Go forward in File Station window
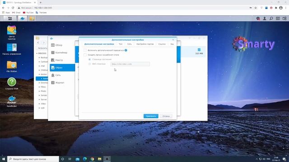Image resolution: width=289 pixels, height=162 pixels. pyautogui.click(x=44, y=43)
